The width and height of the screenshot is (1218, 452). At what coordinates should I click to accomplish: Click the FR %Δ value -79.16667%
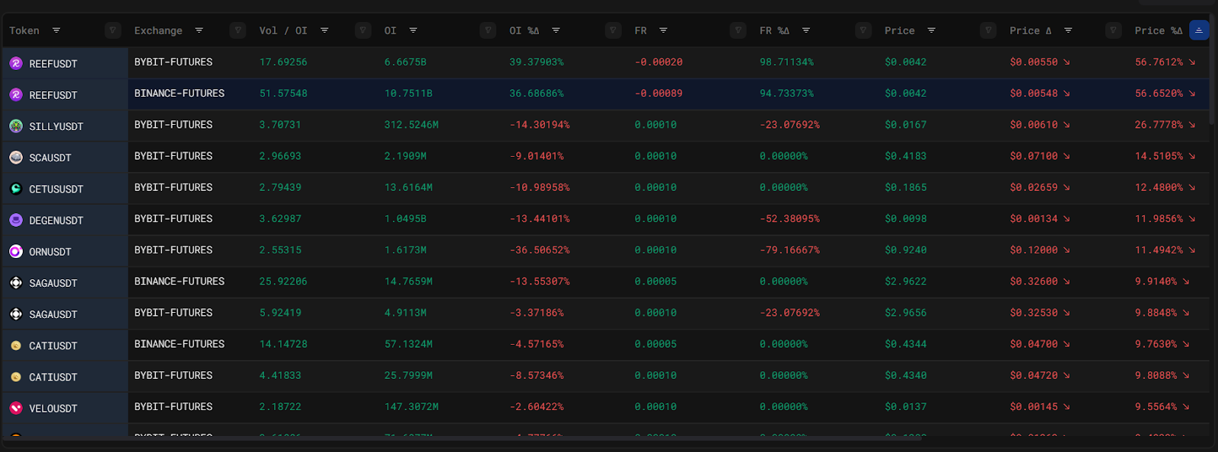(x=790, y=250)
